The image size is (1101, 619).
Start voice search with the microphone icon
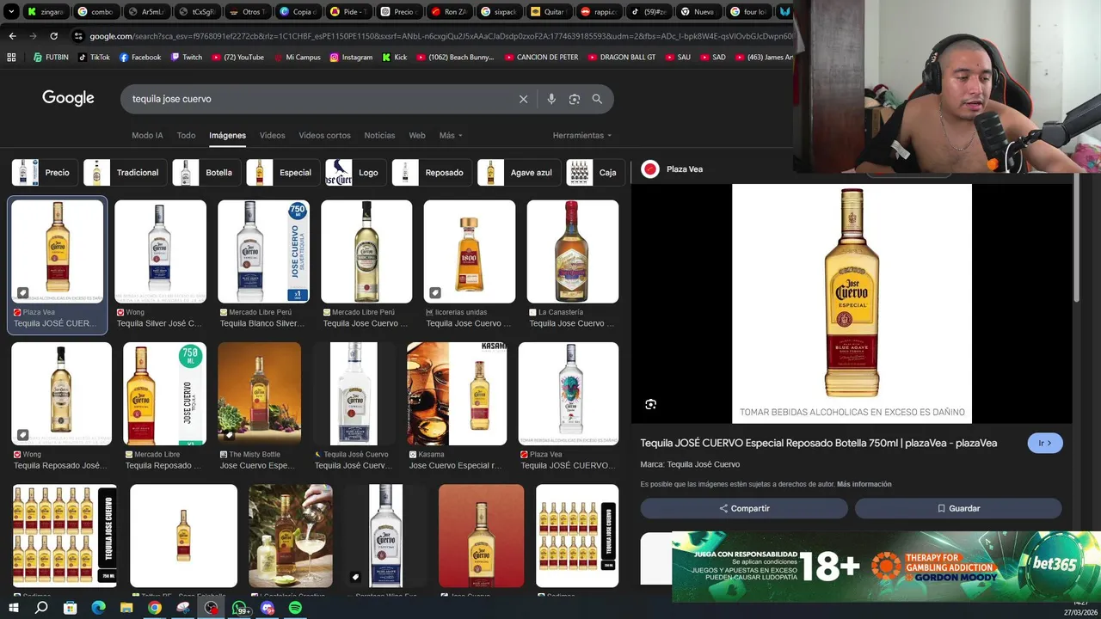point(551,99)
